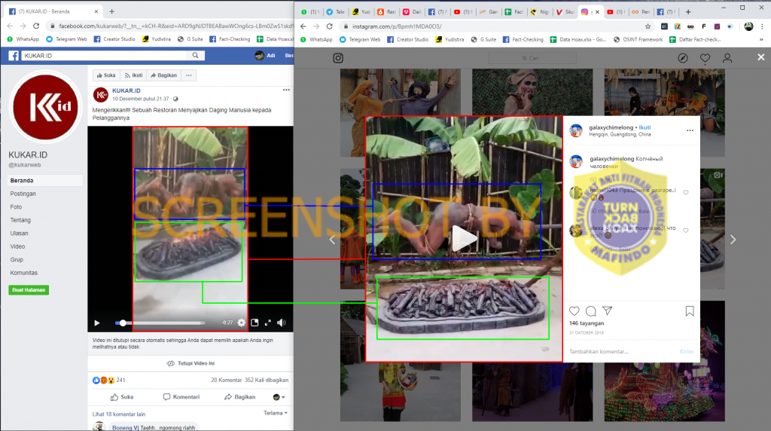
Task: Click Bagikan under the post
Action: click(240, 397)
